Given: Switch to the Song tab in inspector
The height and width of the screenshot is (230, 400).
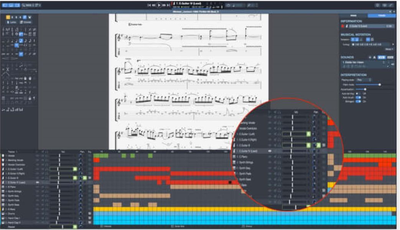Looking at the screenshot, I should tap(354, 16).
